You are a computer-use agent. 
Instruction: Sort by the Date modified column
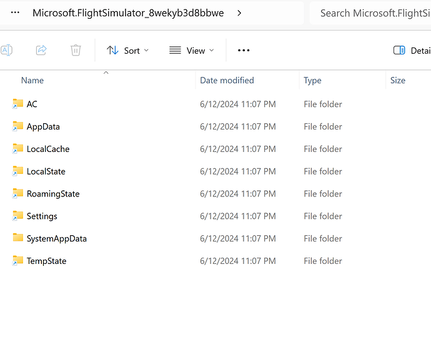pos(227,81)
